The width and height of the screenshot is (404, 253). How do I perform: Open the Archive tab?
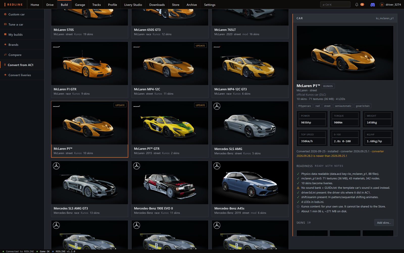[192, 5]
